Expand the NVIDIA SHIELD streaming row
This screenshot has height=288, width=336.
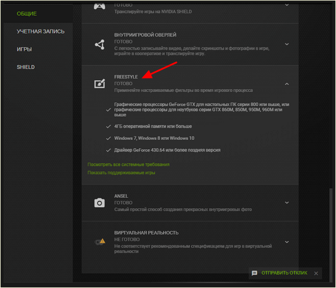(x=287, y=5)
